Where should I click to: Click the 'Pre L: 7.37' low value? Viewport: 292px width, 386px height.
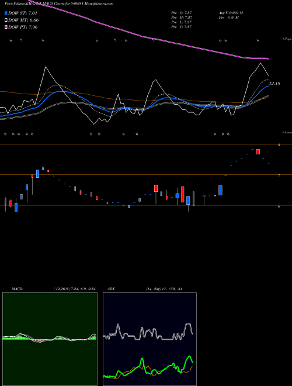coord(182,22)
